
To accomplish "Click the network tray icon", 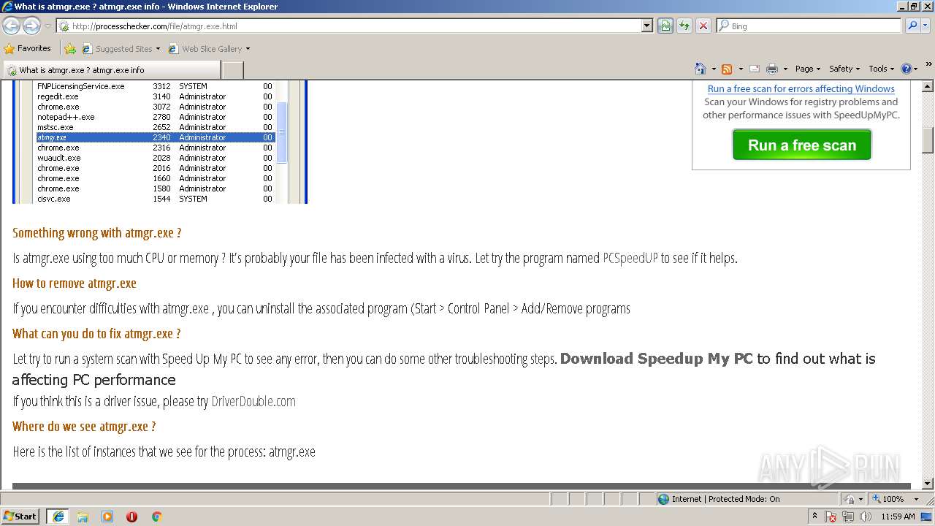I will [x=848, y=517].
